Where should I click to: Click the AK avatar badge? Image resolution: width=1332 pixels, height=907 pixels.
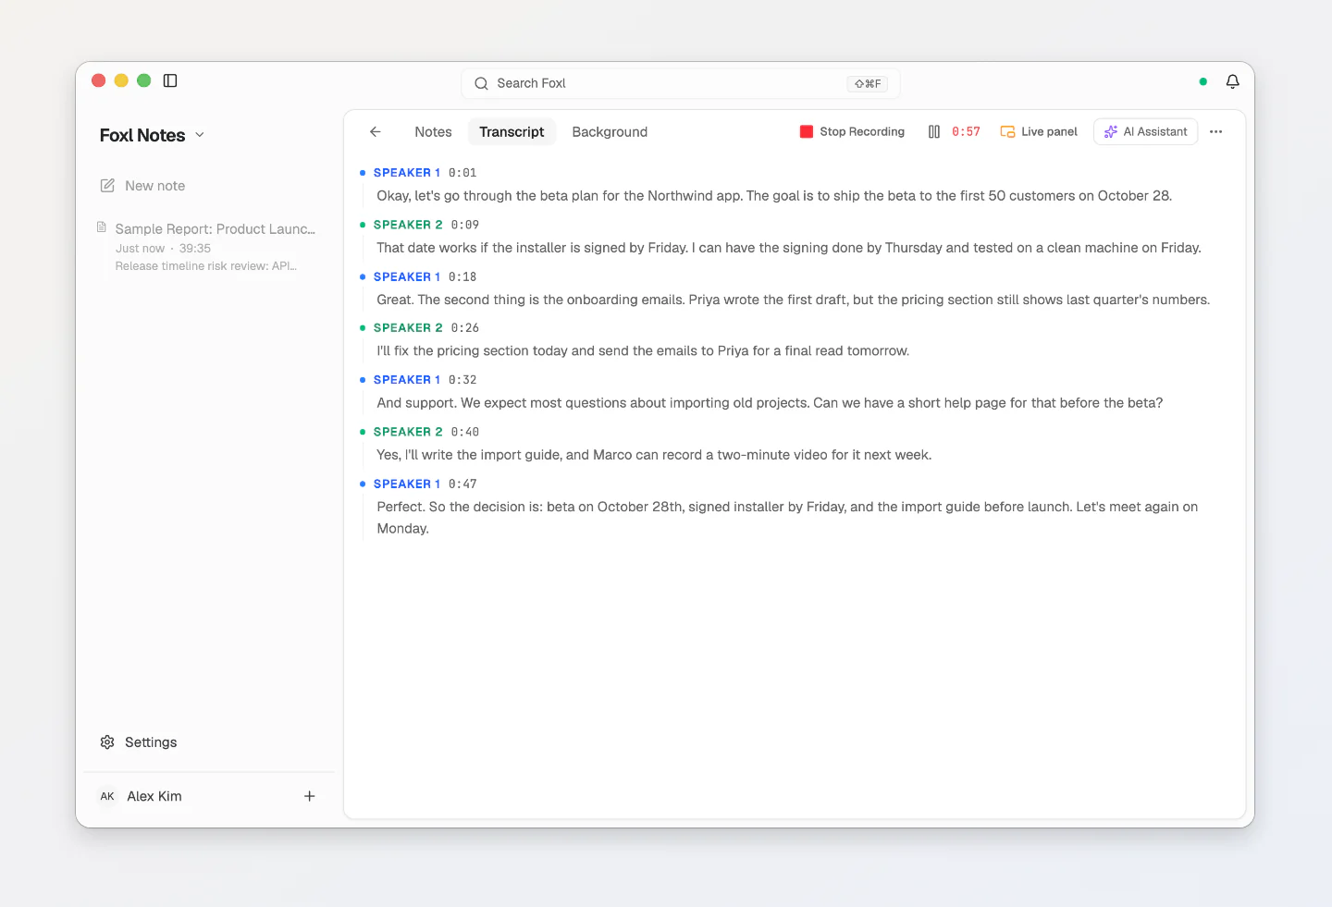(107, 796)
